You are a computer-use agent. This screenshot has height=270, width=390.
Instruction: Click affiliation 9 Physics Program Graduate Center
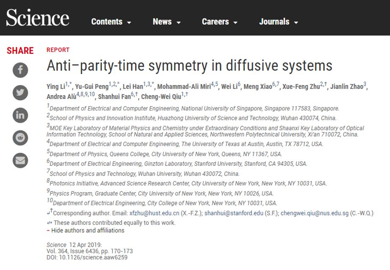click(x=160, y=193)
